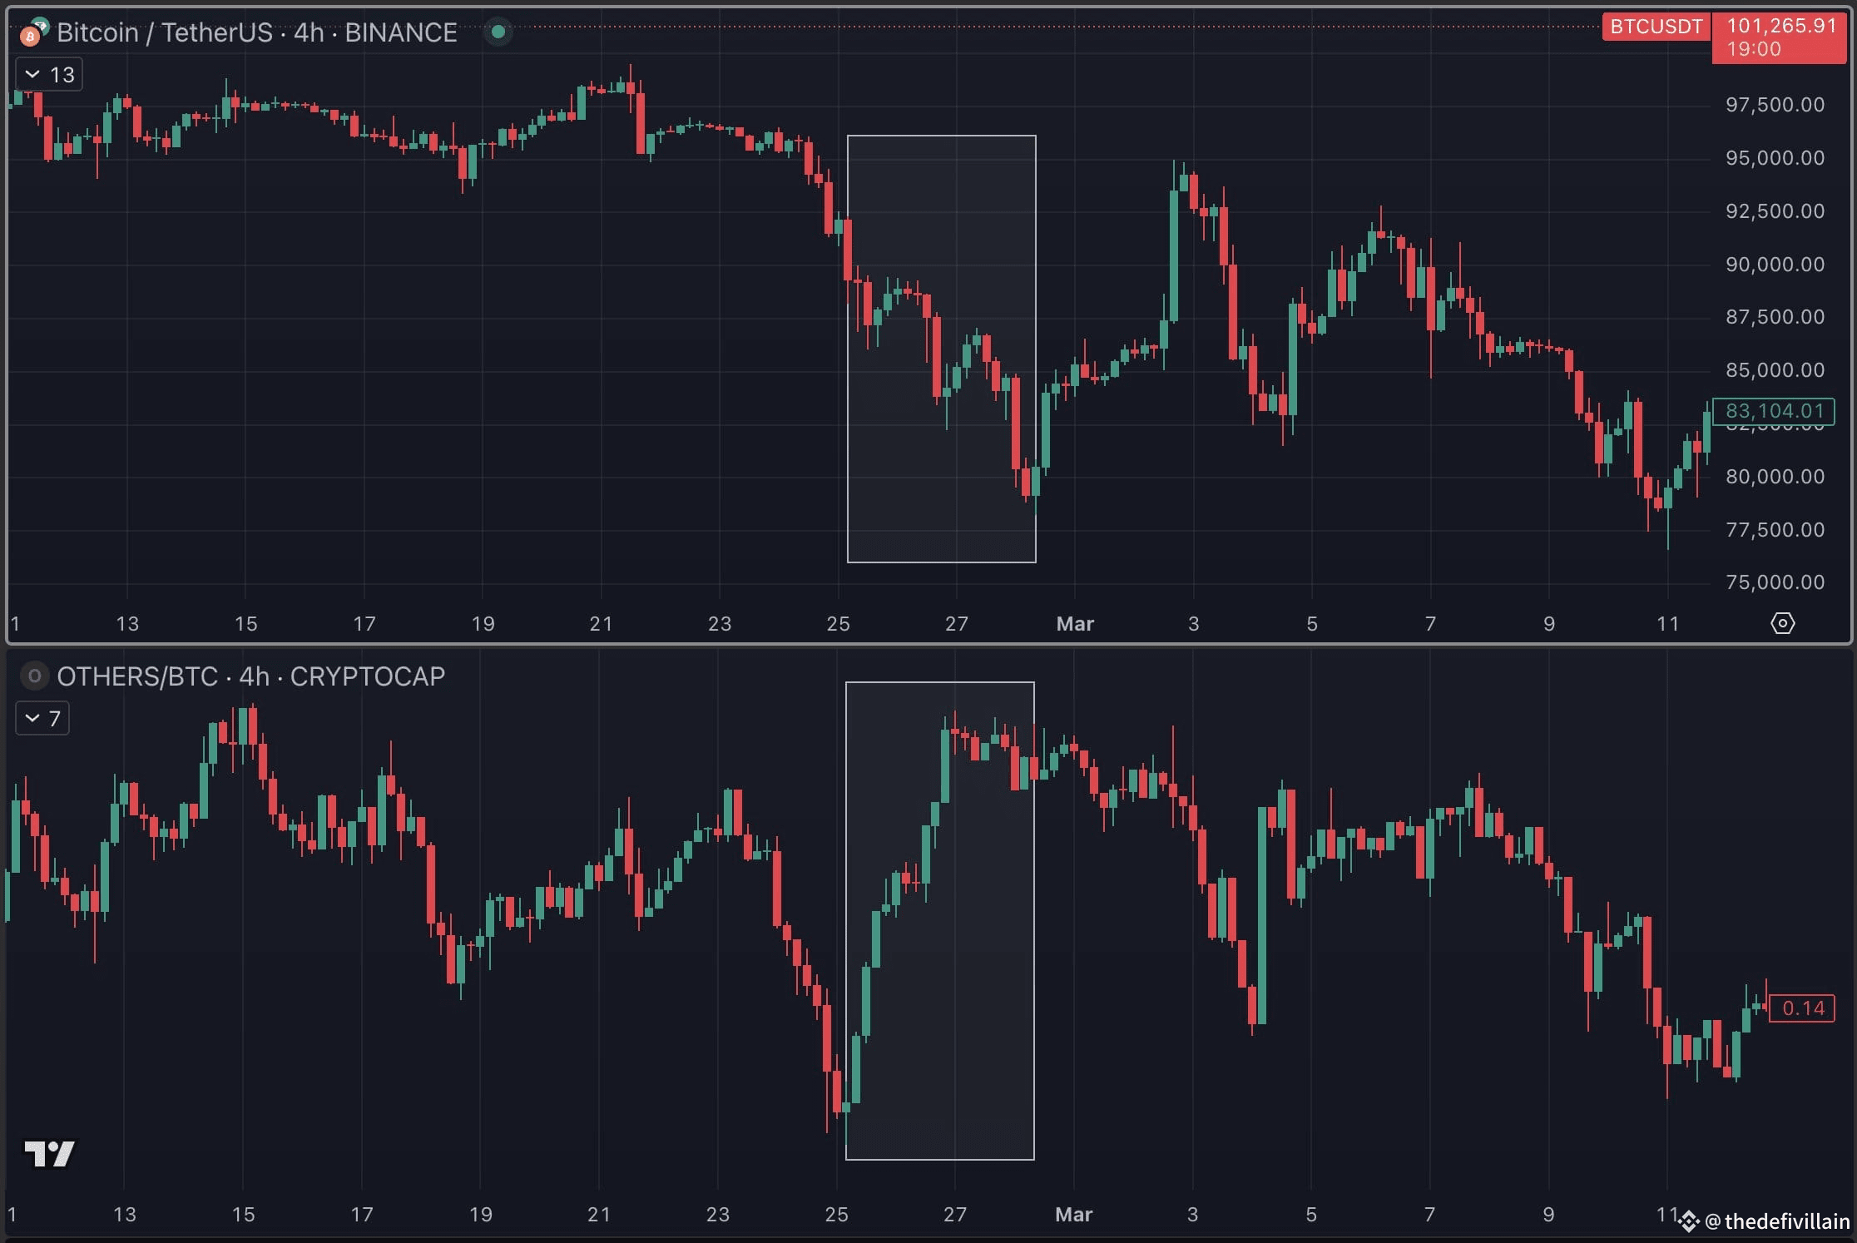Click the 77,500.00 price axis level
Screen dimensions: 1857x1243
1775,530
